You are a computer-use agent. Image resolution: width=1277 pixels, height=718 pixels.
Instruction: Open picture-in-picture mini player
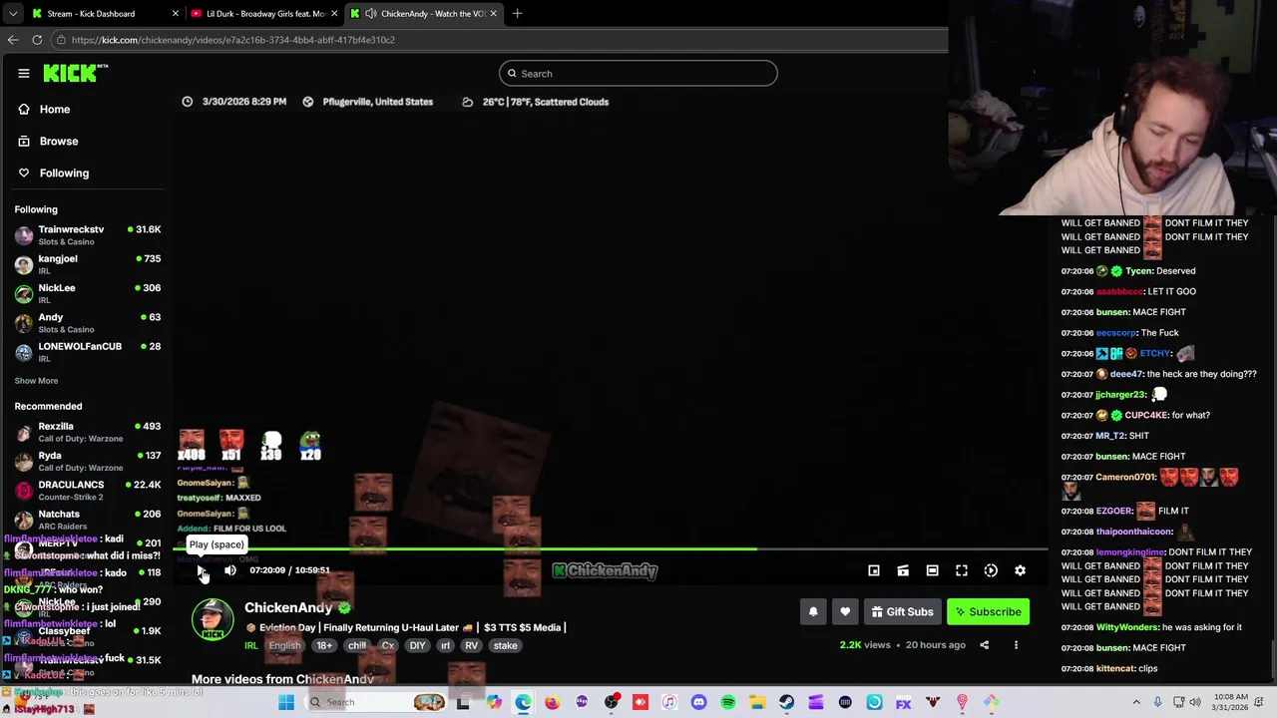874,570
